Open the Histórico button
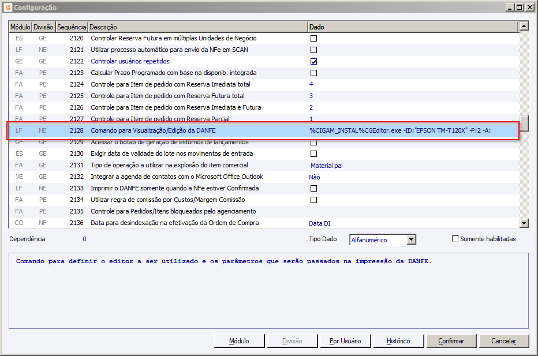 [398, 341]
